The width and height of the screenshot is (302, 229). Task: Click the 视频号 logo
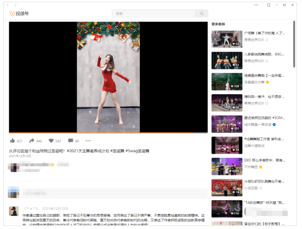19,13
